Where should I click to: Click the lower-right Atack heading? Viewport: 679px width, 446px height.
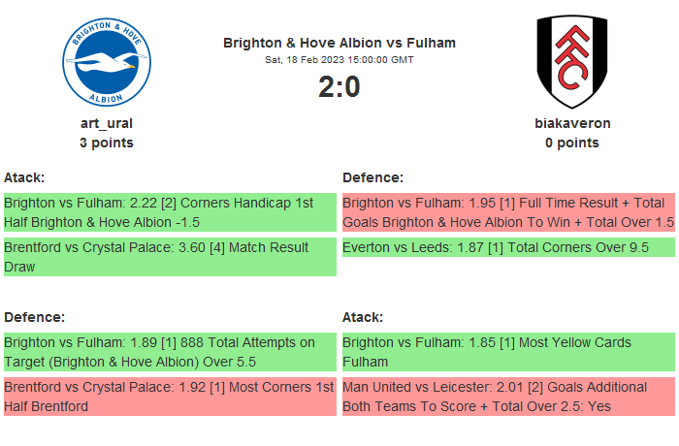(x=363, y=317)
